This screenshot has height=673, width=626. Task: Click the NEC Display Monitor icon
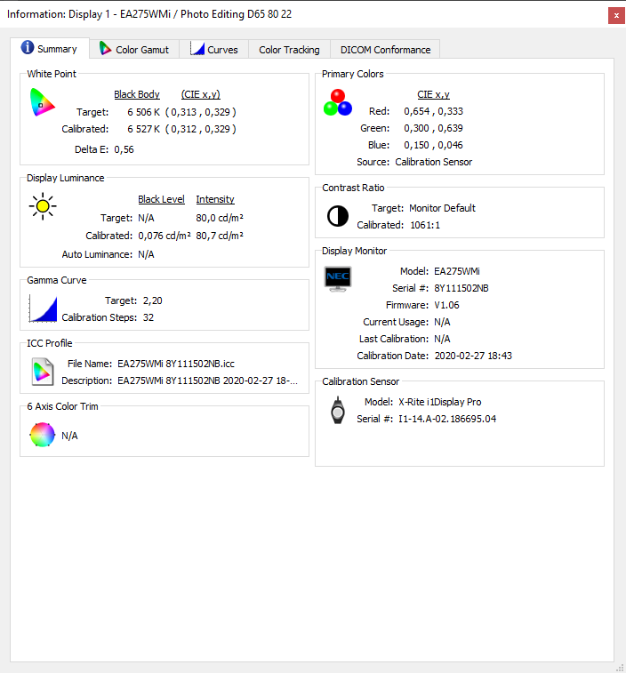[338, 277]
